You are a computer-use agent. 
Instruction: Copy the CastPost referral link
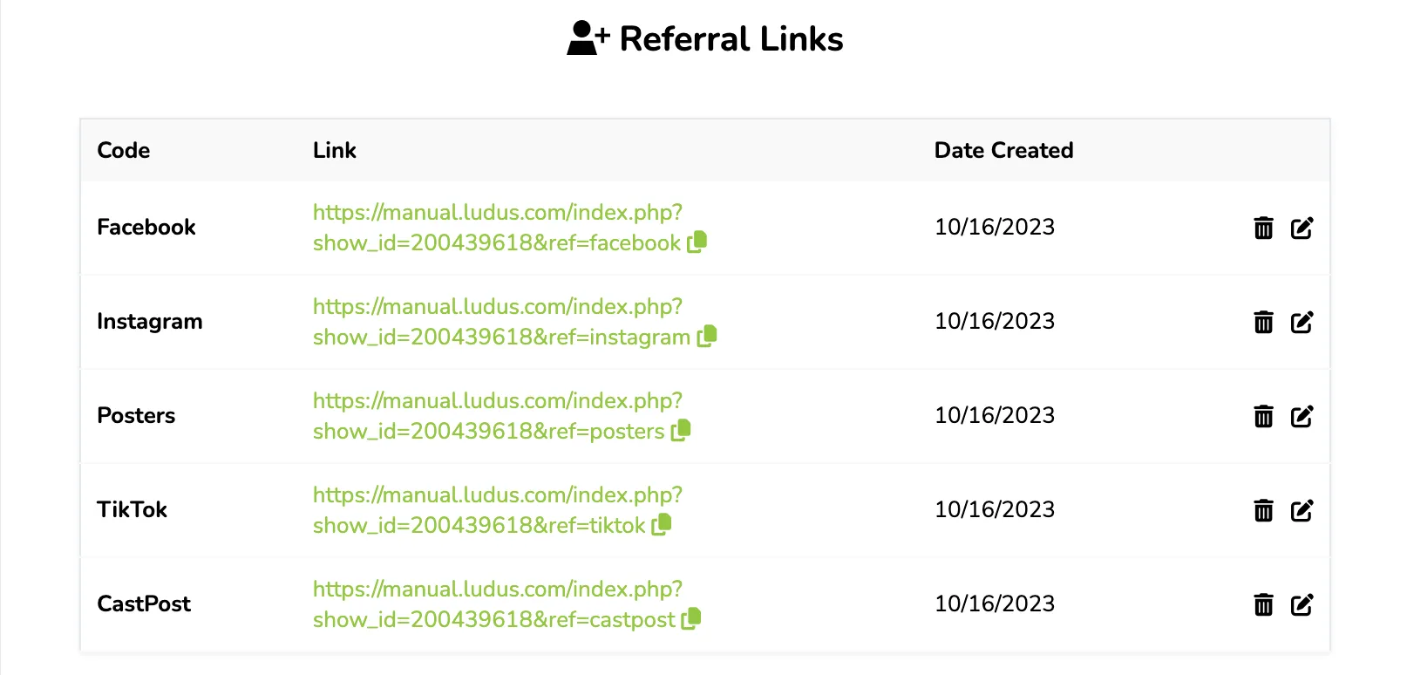point(691,618)
